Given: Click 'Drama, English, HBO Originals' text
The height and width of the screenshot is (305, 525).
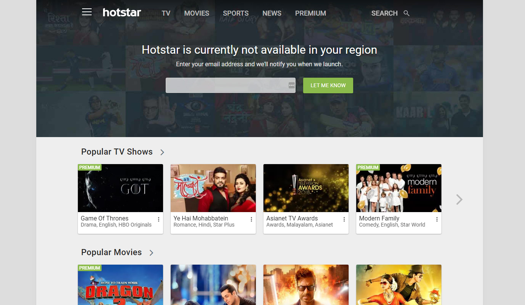Looking at the screenshot, I should 116,225.
